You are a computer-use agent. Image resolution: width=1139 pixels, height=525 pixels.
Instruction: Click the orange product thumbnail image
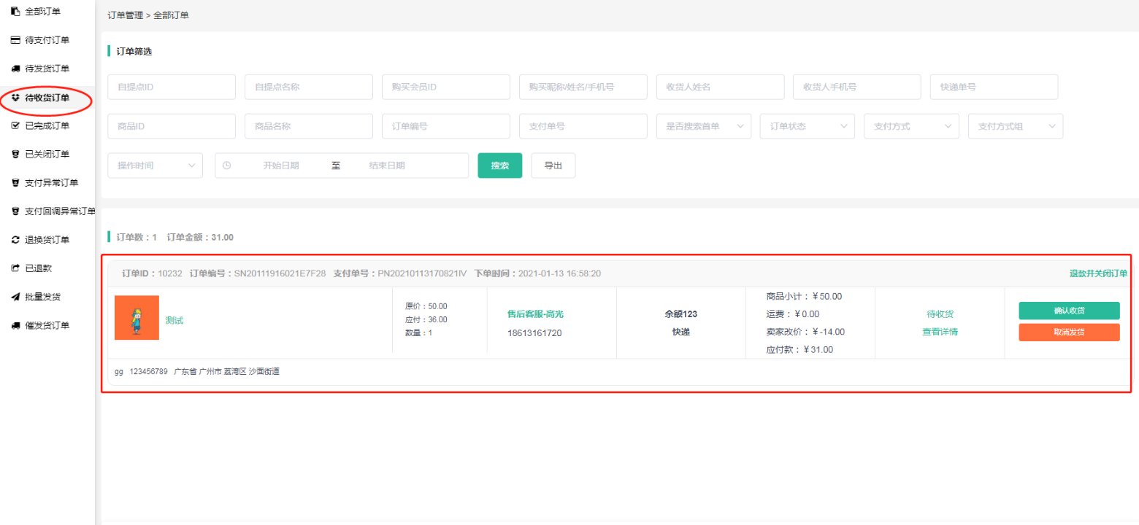[137, 318]
